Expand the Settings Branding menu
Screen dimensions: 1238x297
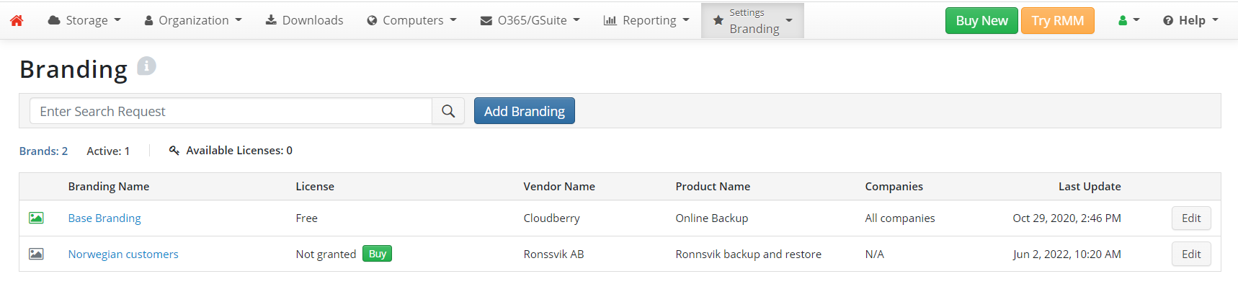[752, 20]
